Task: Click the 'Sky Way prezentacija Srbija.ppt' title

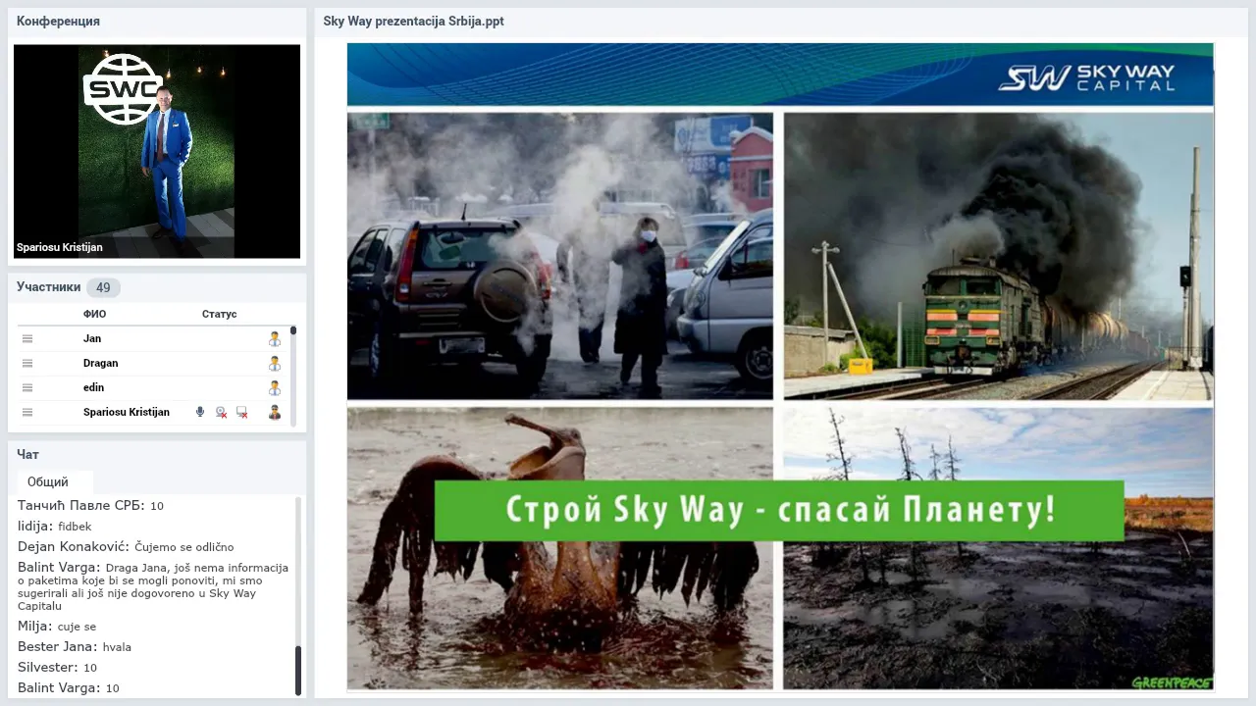Action: (413, 21)
